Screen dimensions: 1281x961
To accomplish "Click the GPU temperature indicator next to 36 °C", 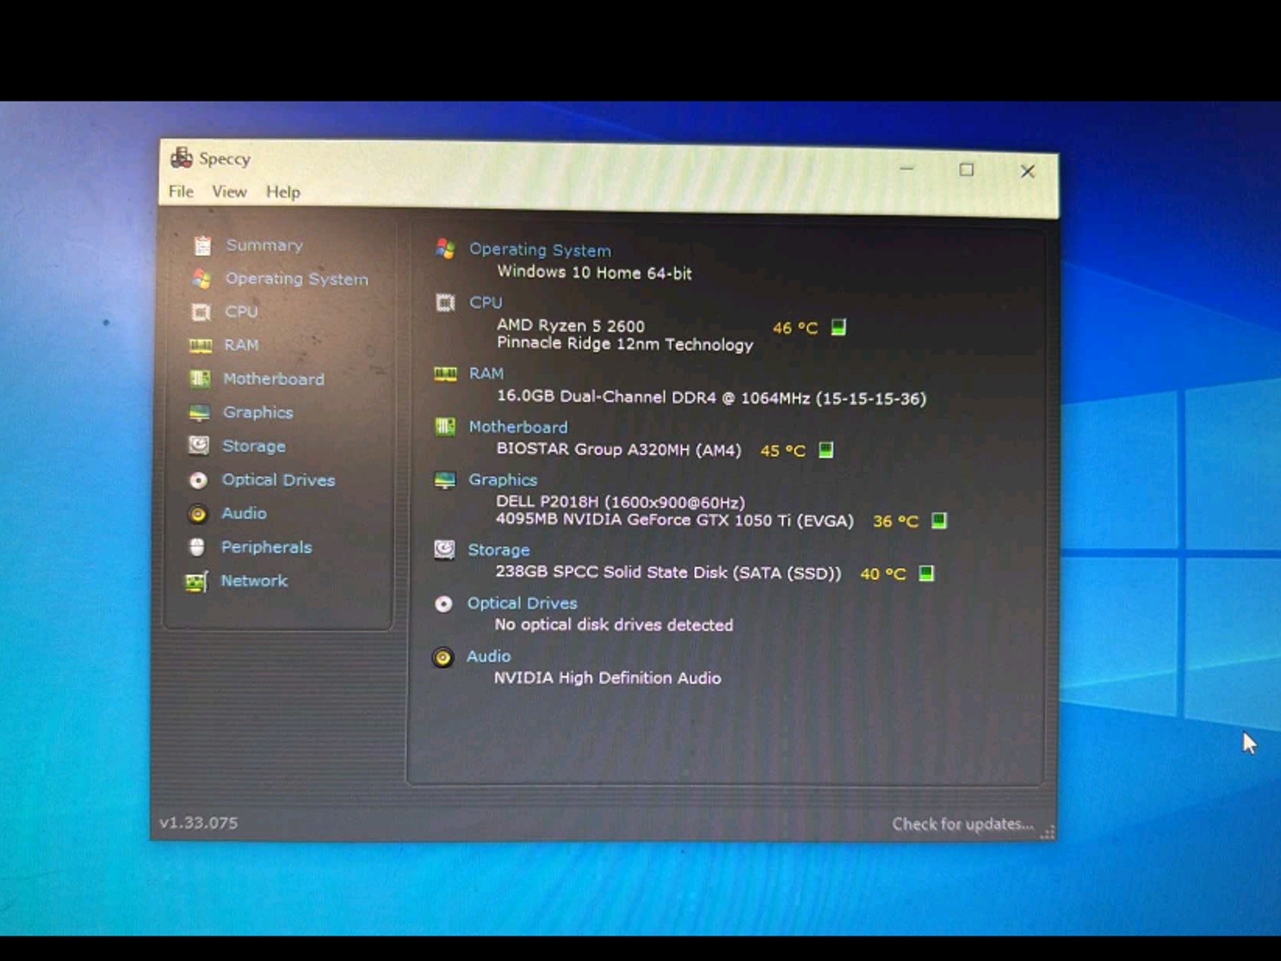I will (x=939, y=521).
